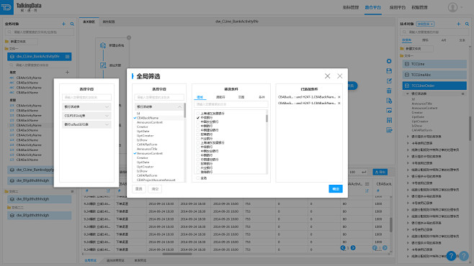Click the edit pencil icon on canvas toolbar
The height and width of the screenshot is (266, 474).
389,81
